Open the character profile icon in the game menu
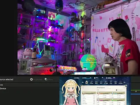 coord(87,82)
